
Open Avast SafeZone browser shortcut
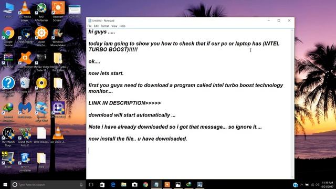point(41,36)
